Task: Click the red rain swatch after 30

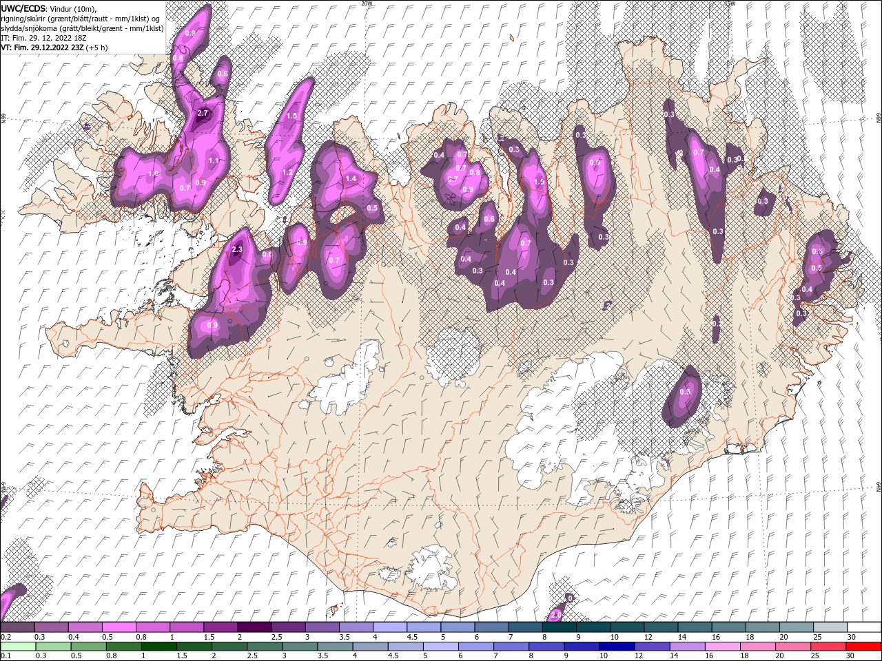Action: (864, 646)
